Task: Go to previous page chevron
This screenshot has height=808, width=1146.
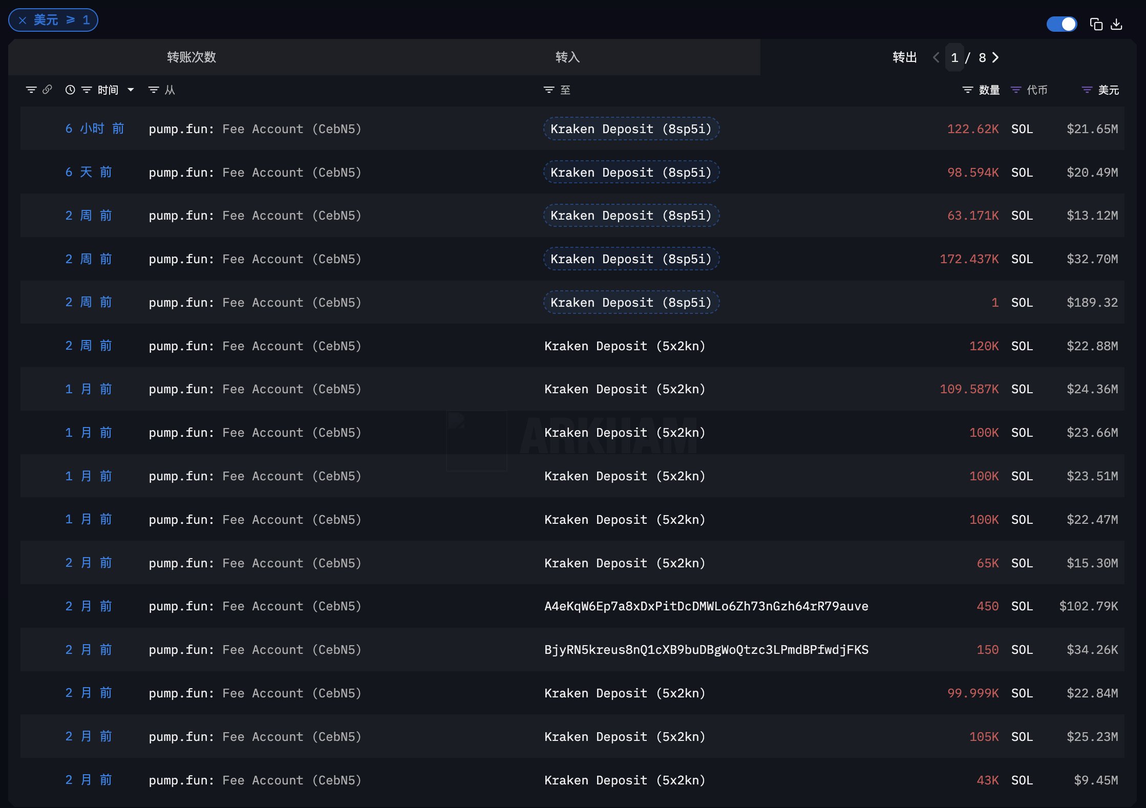Action: point(936,57)
